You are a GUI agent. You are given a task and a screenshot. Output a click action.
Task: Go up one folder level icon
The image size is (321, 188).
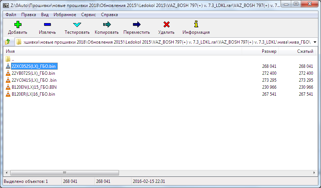coord(7,42)
